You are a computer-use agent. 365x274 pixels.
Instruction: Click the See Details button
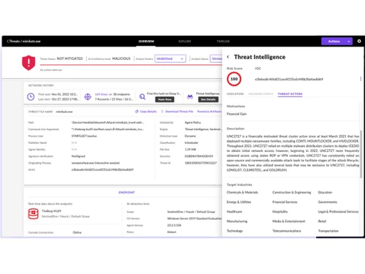pyautogui.click(x=208, y=99)
